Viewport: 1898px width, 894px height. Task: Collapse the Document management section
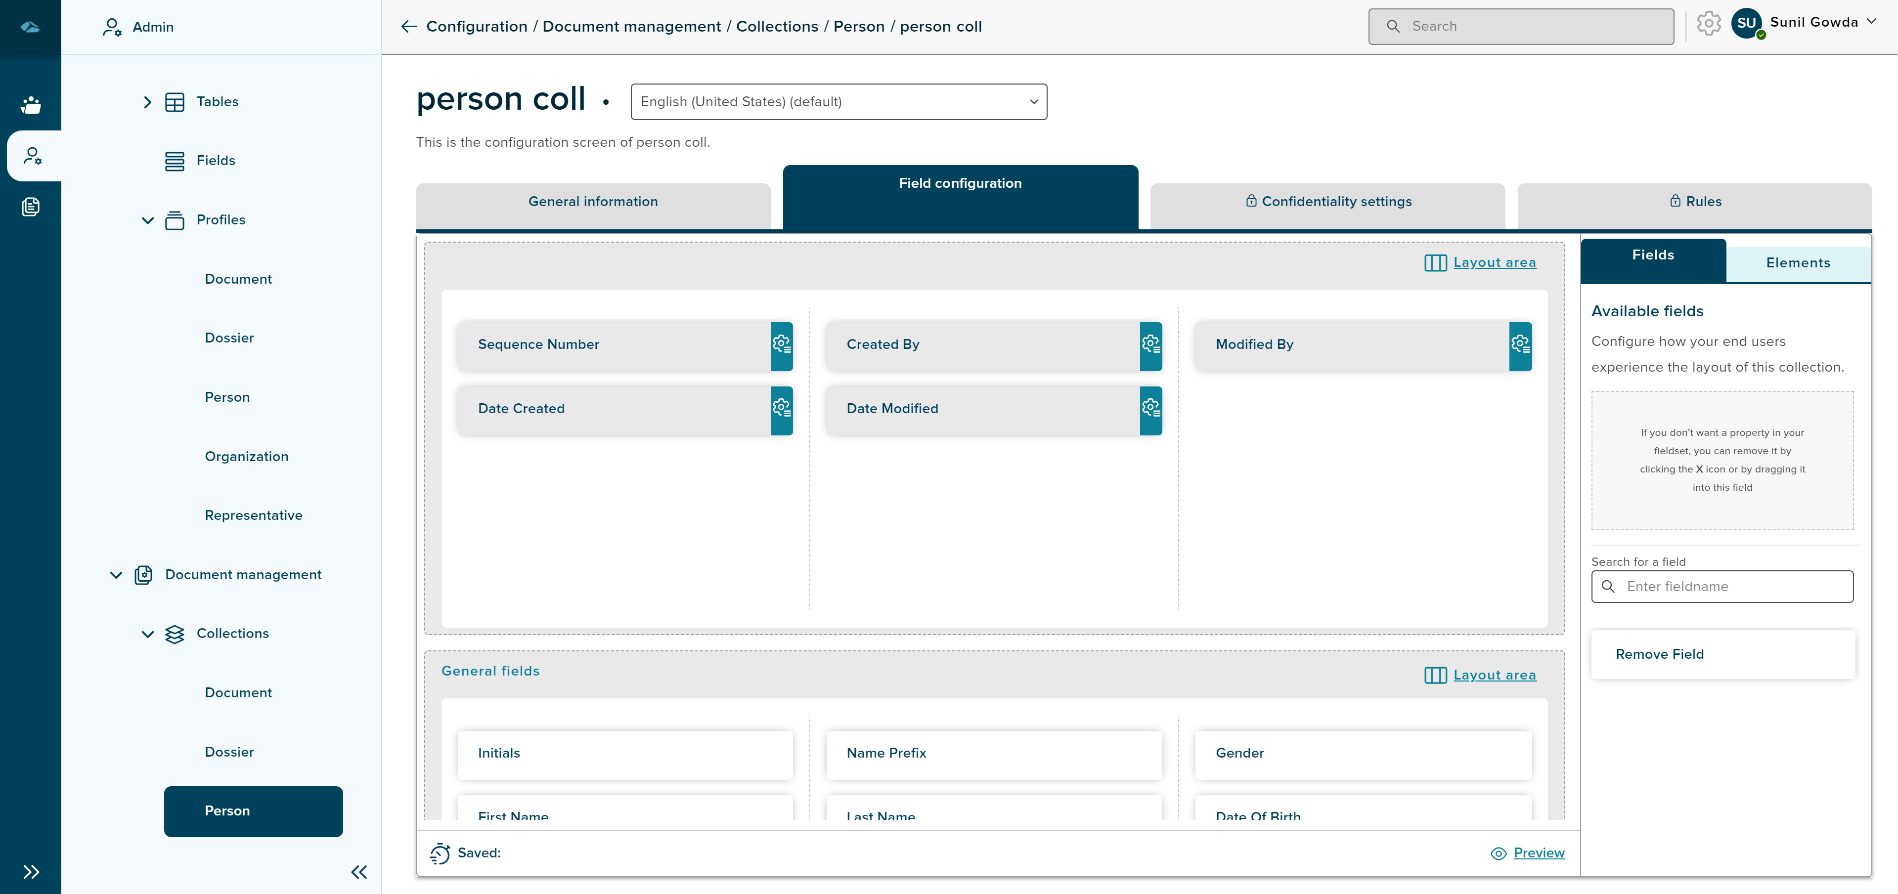(x=116, y=575)
